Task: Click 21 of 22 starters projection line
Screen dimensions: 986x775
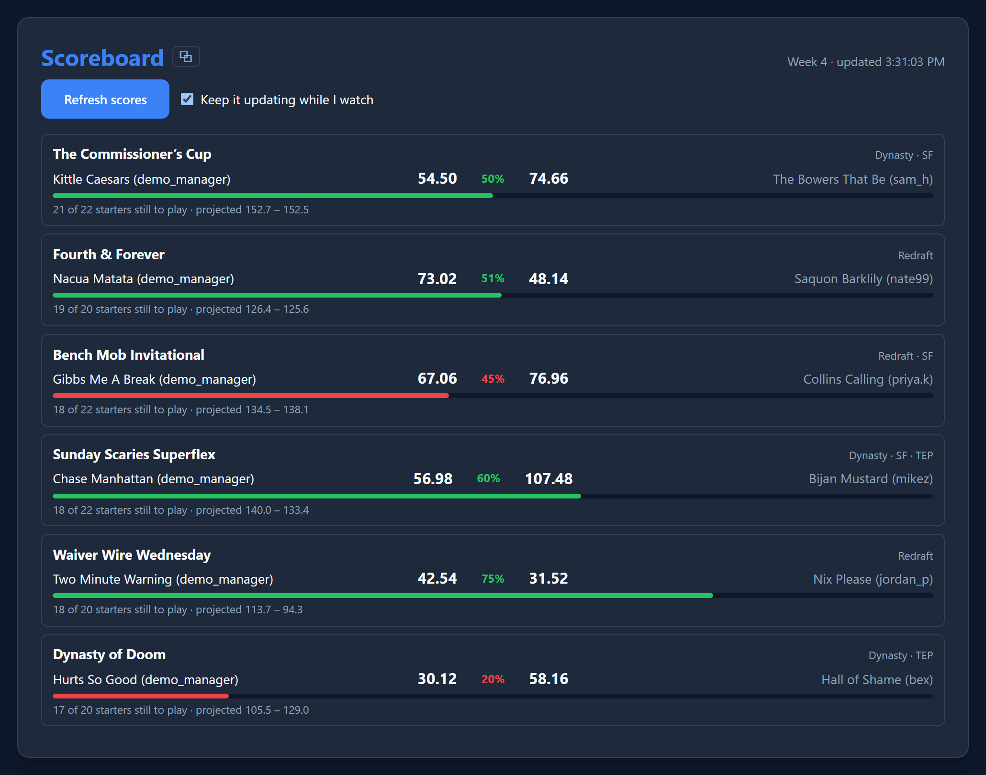Action: coord(181,210)
